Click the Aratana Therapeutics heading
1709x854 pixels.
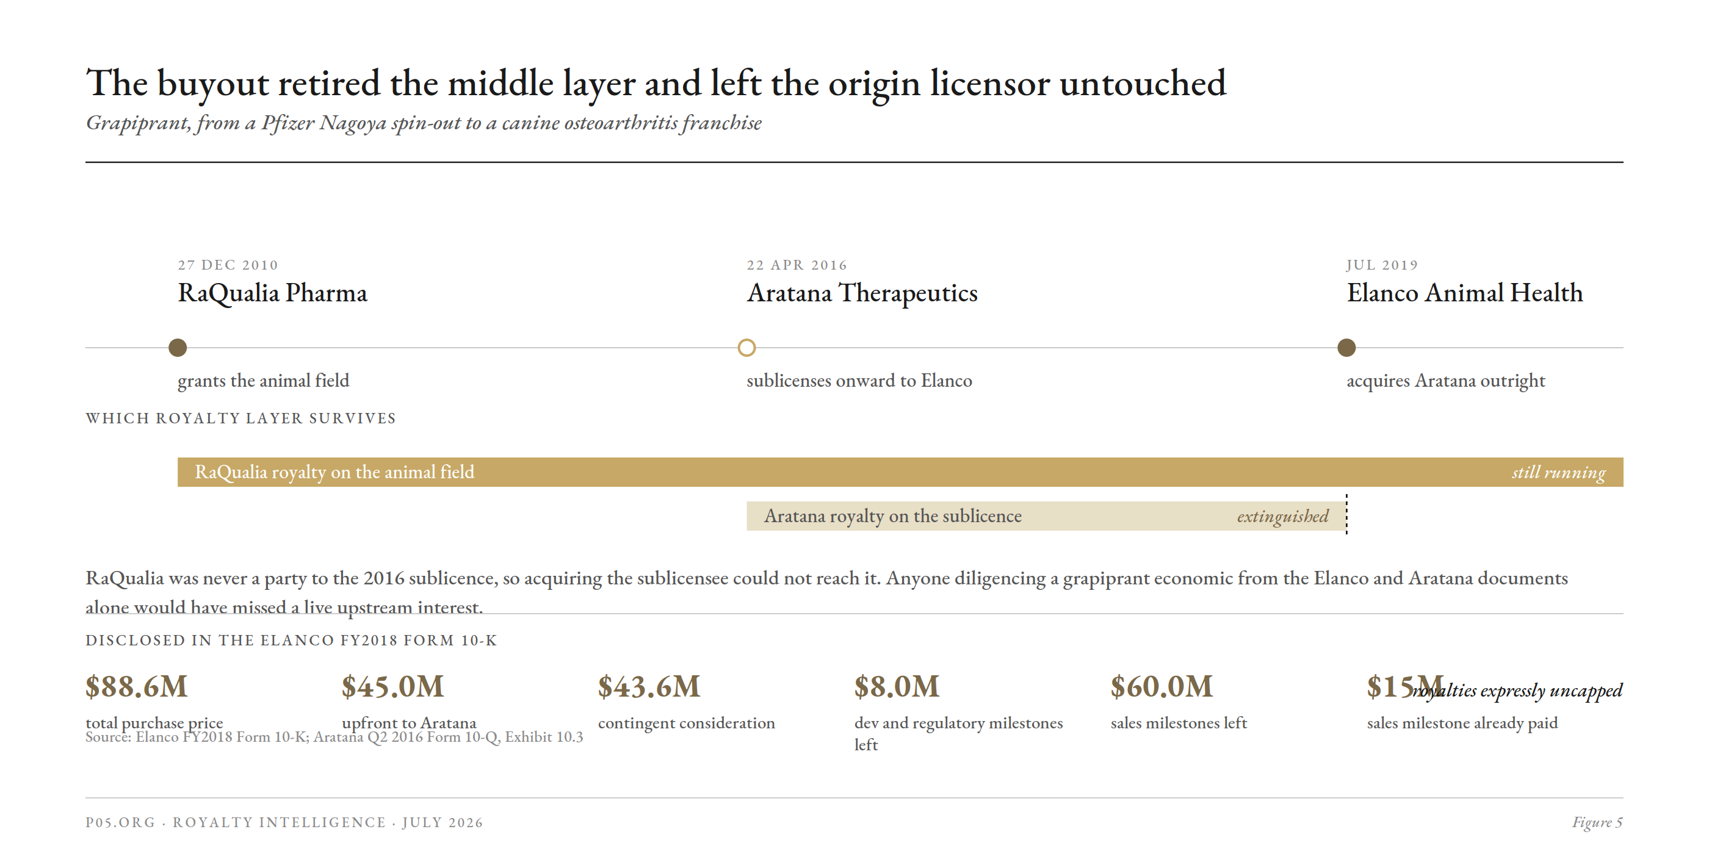point(862,293)
